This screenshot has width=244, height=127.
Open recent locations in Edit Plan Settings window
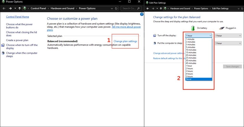pos(157,9)
